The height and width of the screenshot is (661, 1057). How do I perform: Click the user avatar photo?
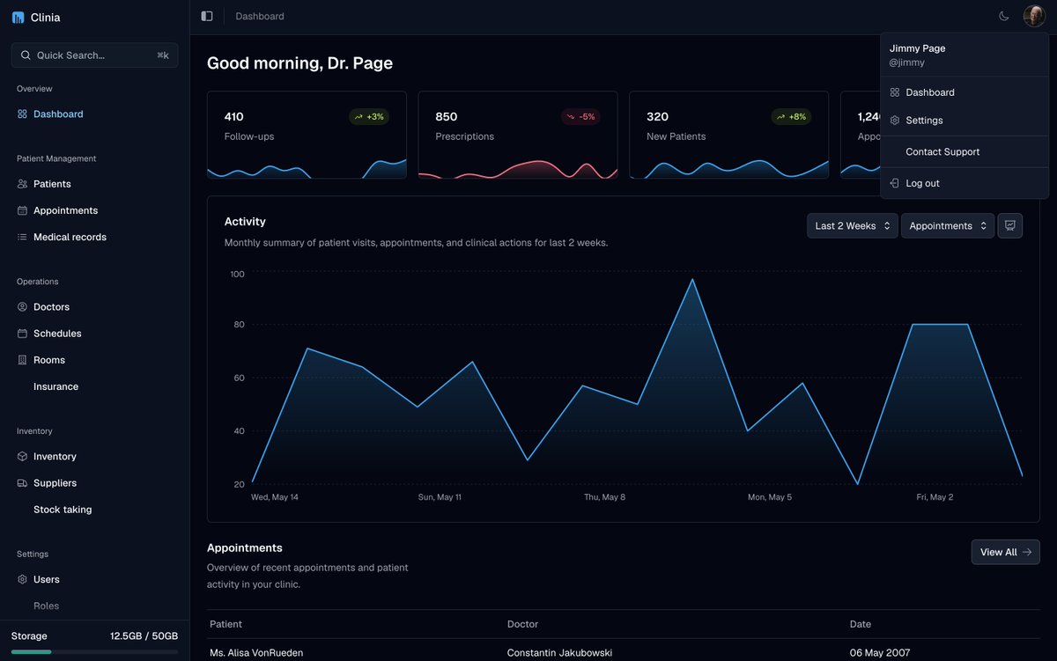tap(1033, 16)
